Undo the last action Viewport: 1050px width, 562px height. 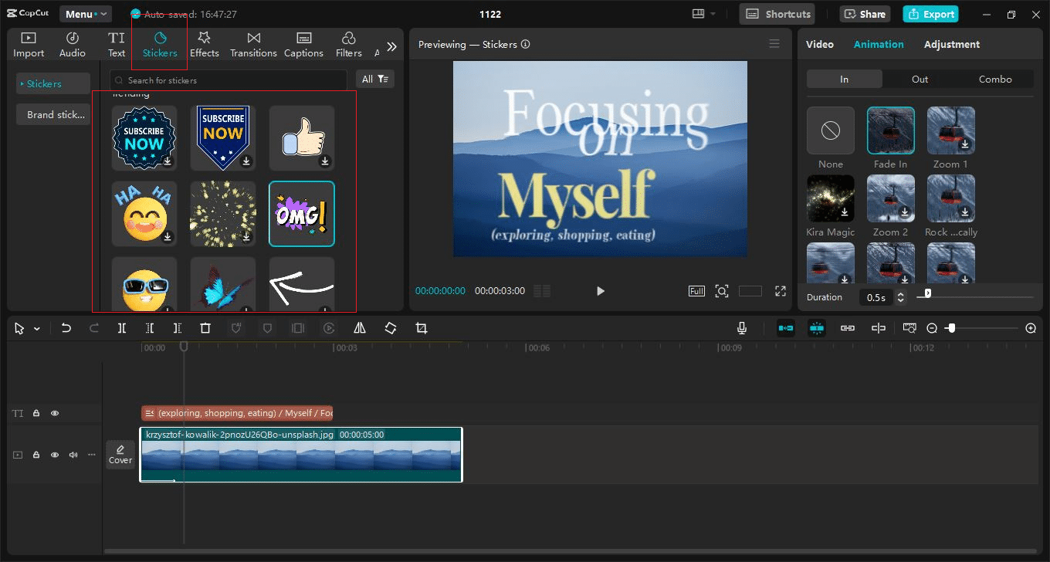[x=66, y=327]
